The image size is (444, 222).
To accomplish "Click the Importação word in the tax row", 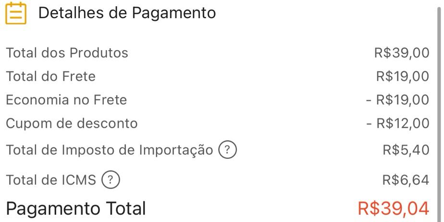I will (x=176, y=150).
